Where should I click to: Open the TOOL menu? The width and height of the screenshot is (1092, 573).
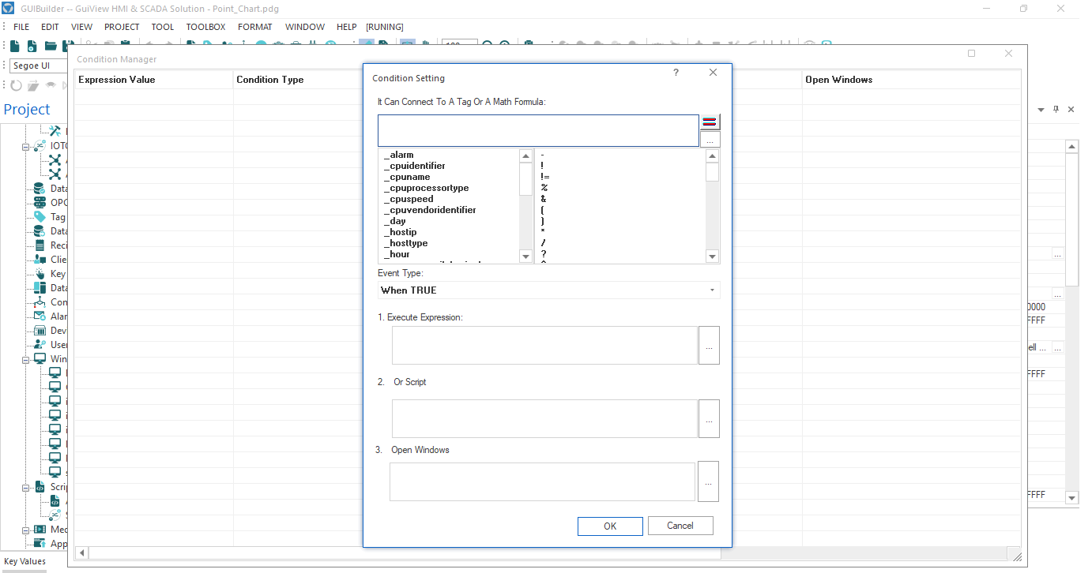[163, 27]
